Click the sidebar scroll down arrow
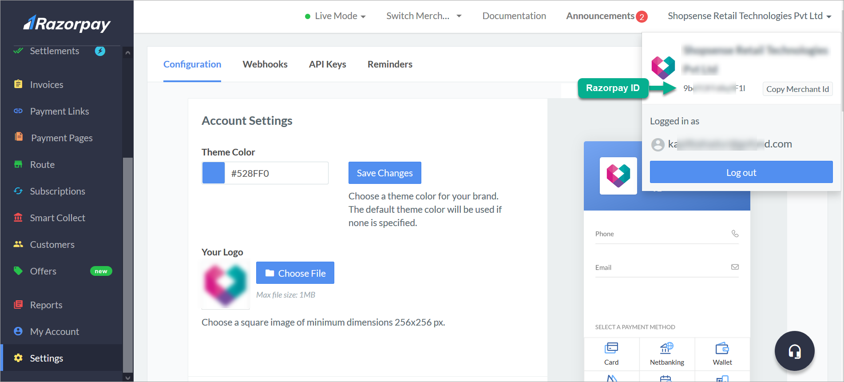The image size is (844, 382). (128, 378)
